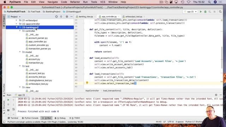Click the BankingProject breadcrumb

[52, 12]
